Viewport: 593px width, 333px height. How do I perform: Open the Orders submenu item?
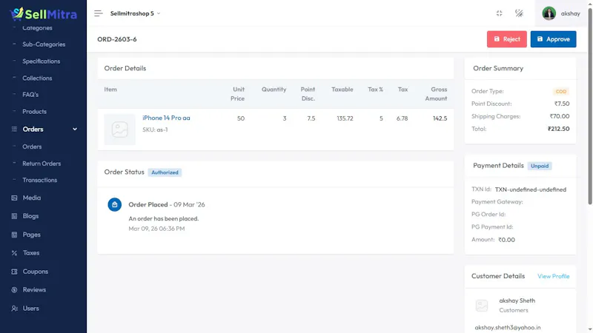click(x=32, y=147)
